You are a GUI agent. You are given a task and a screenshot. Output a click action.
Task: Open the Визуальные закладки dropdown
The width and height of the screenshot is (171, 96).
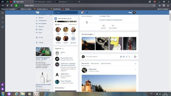[9, 9]
